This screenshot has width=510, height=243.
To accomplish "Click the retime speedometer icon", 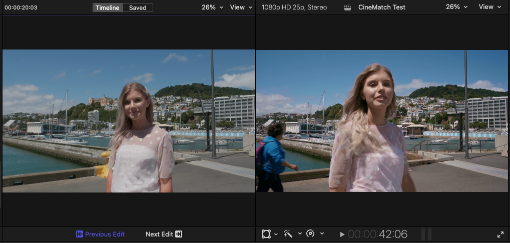I will pos(310,234).
